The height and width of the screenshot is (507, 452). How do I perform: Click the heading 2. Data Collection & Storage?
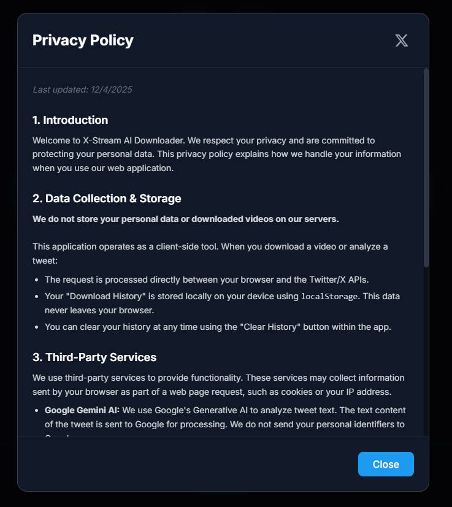point(107,199)
